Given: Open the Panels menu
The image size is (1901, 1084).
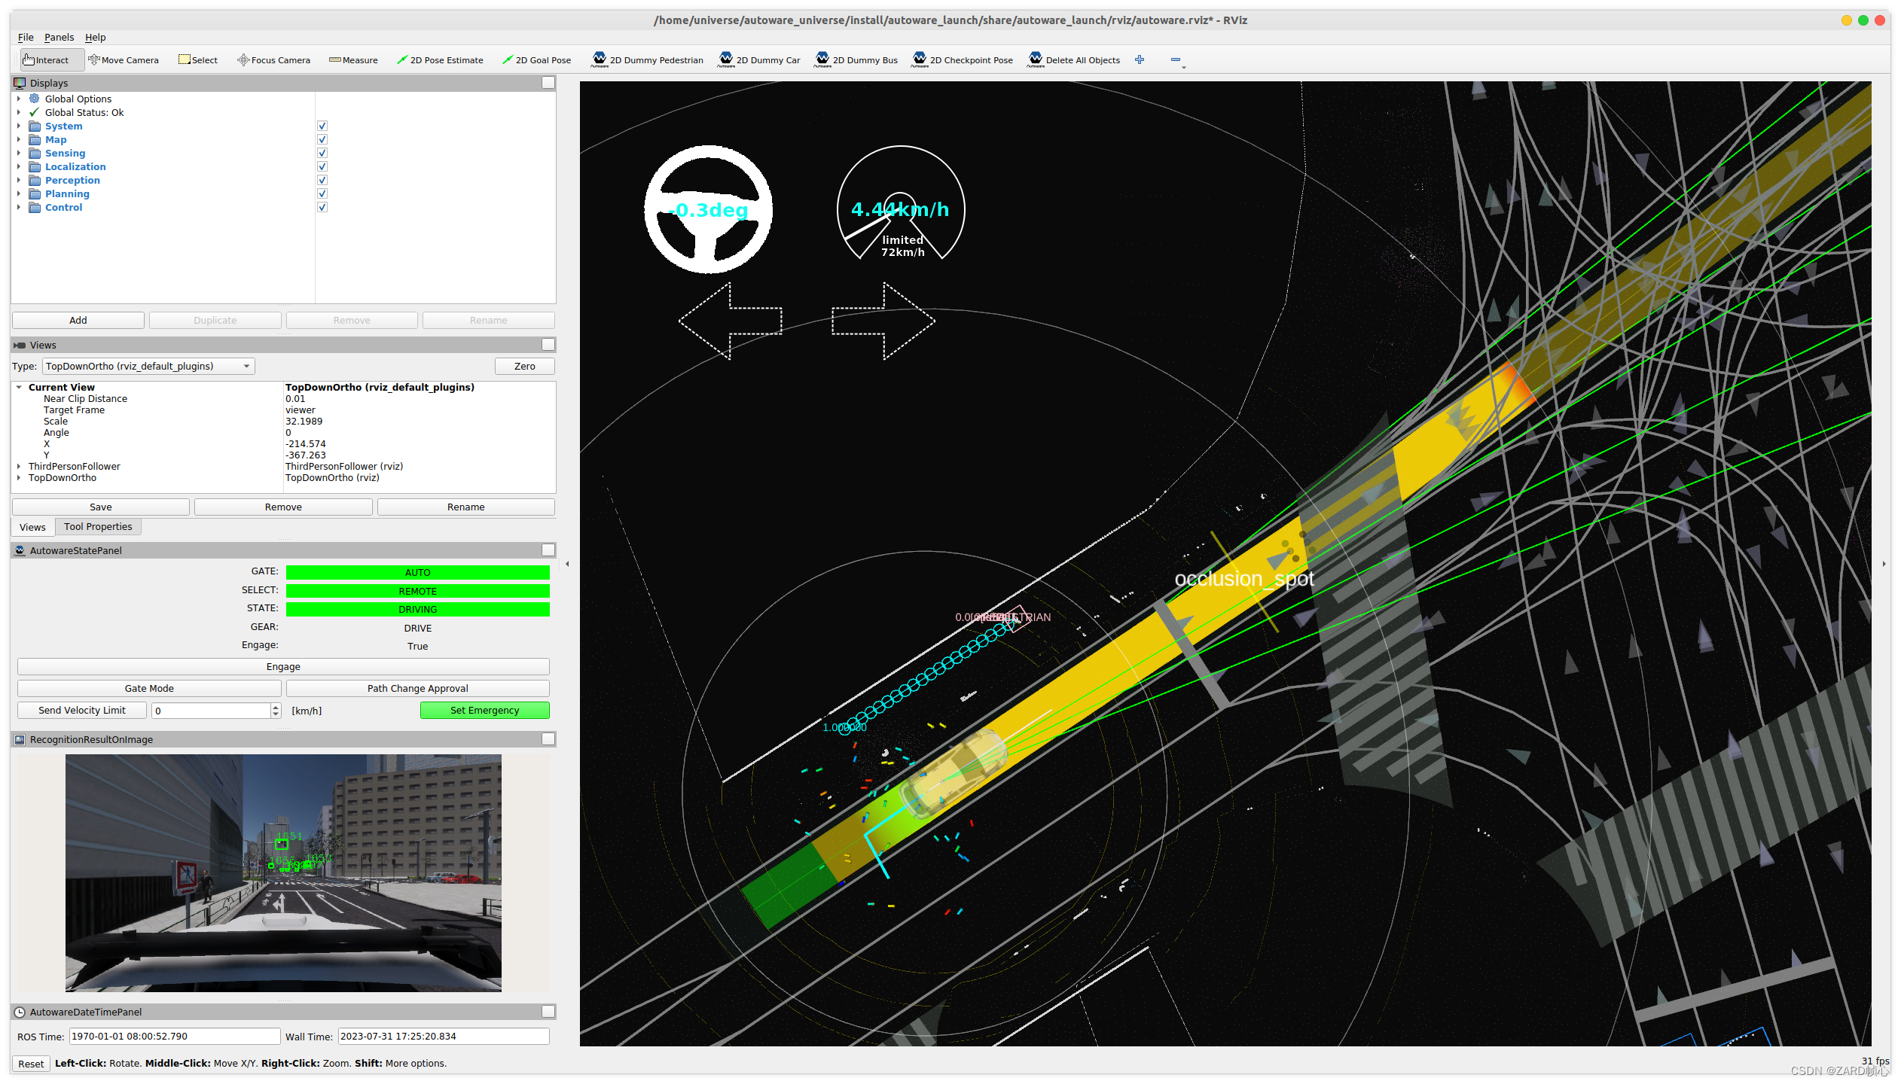Looking at the screenshot, I should point(57,37).
